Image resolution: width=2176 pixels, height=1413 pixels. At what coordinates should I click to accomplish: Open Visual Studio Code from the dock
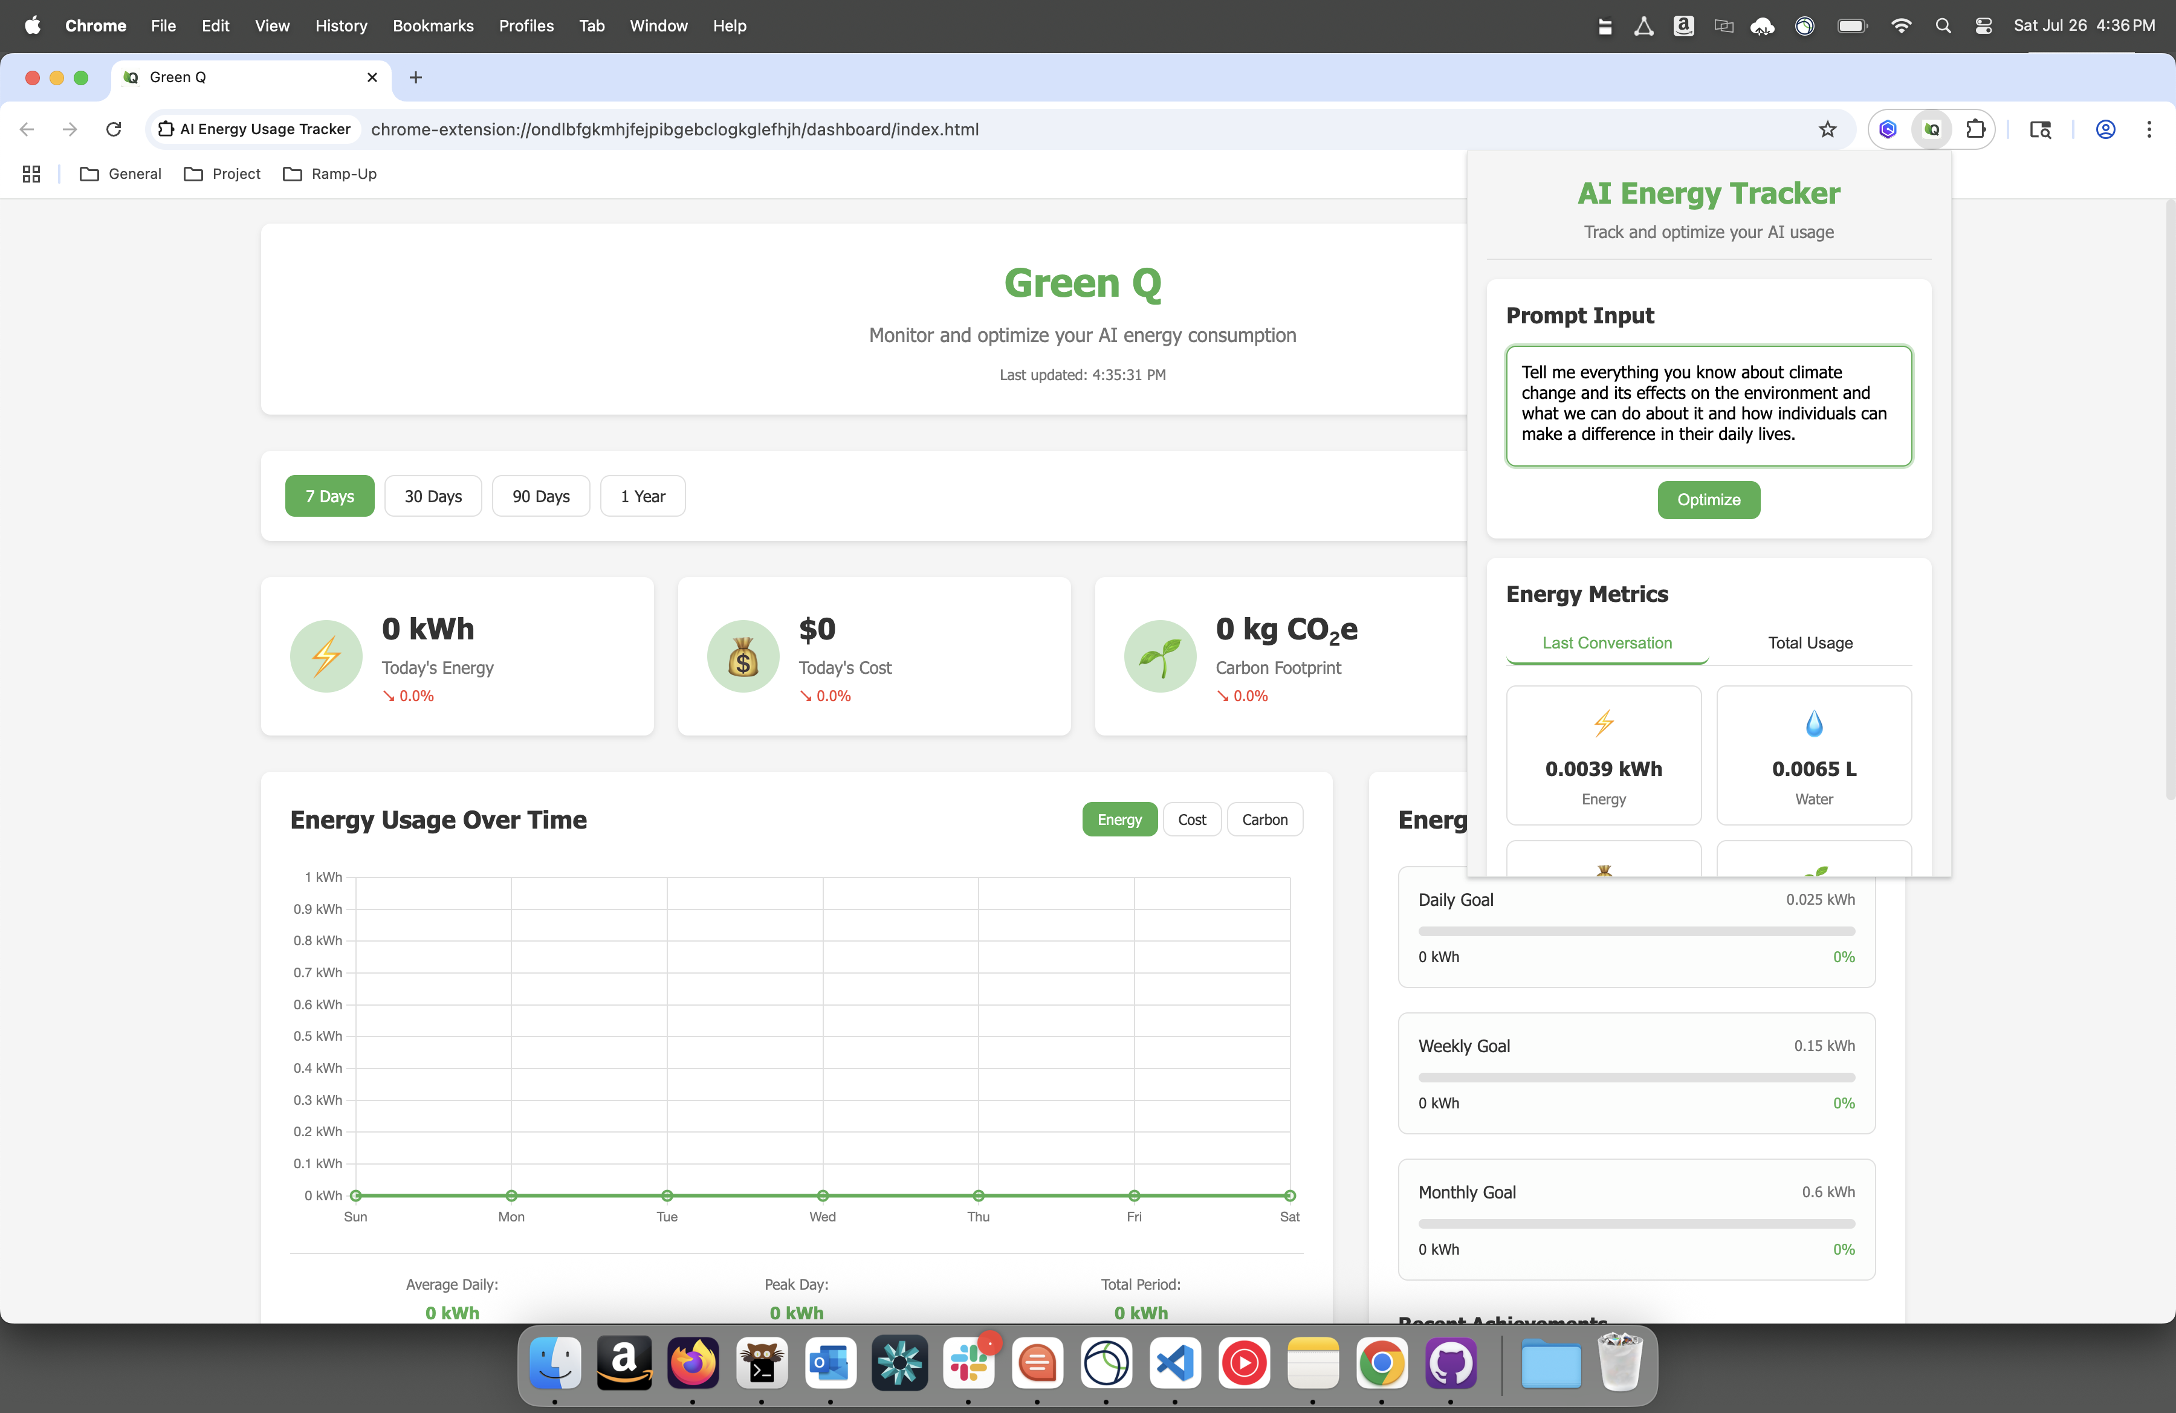pyautogui.click(x=1175, y=1363)
